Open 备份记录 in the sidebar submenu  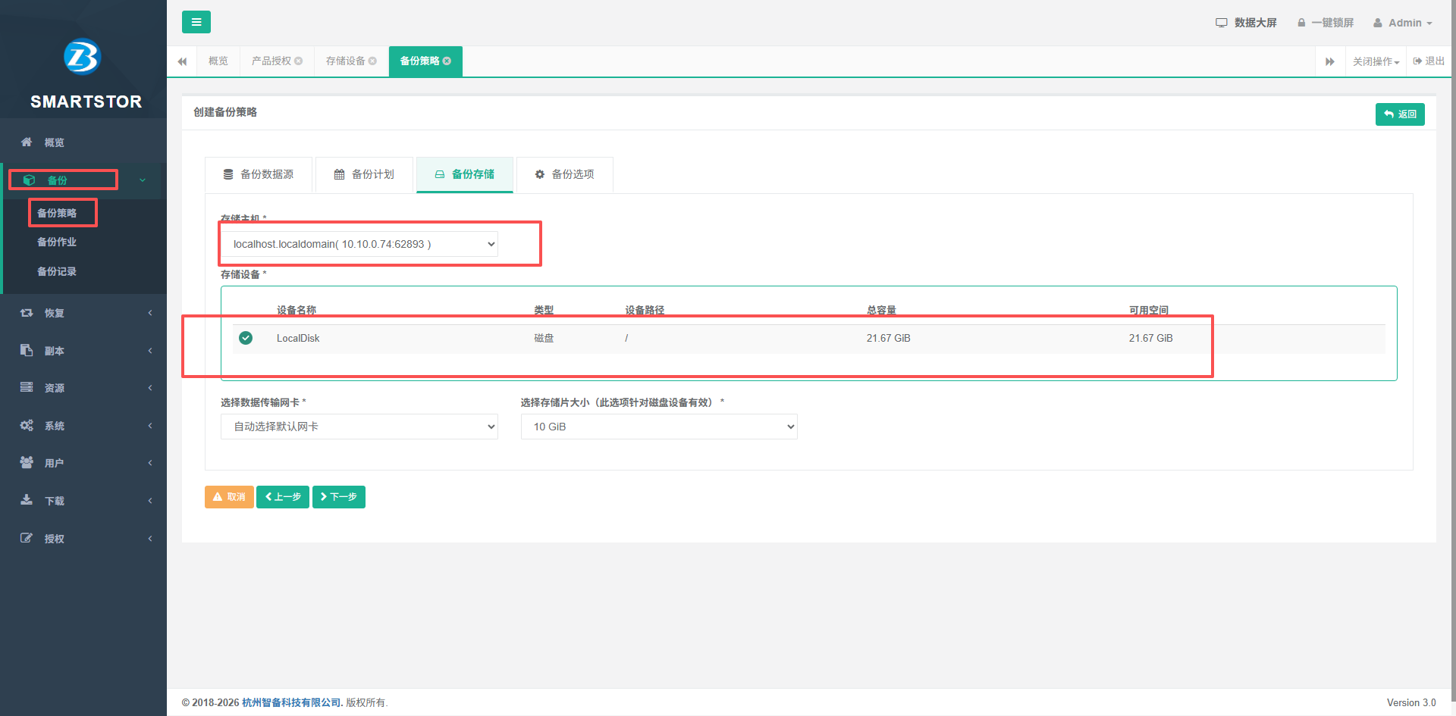[57, 271]
